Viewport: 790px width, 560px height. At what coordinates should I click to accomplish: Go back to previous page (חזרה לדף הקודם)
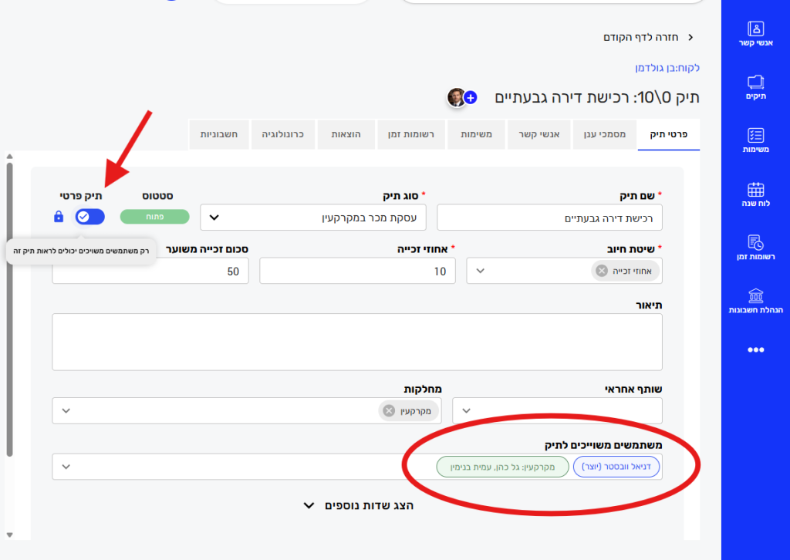648,37
